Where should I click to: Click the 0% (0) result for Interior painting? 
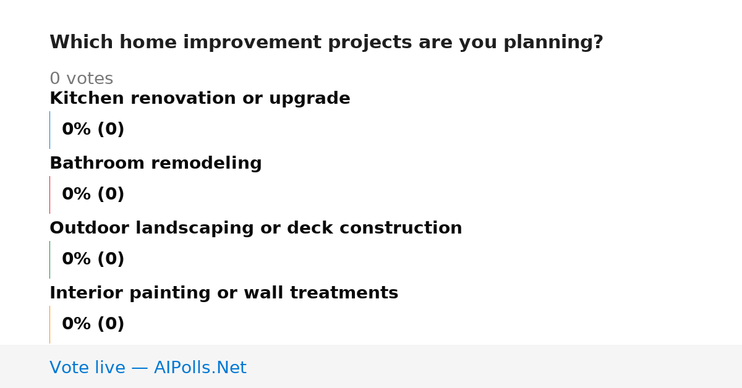(93, 324)
